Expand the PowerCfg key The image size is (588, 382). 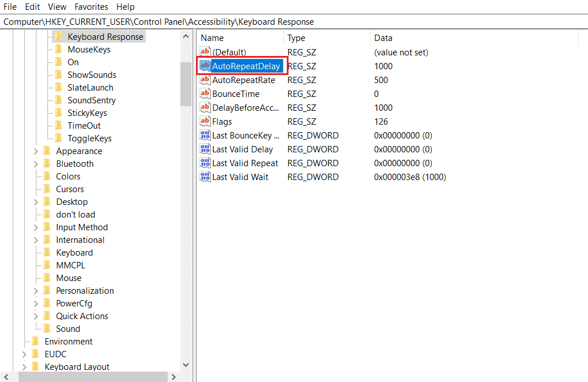click(x=36, y=304)
